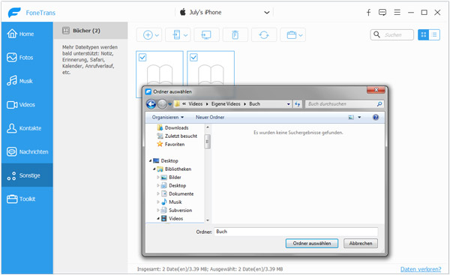Click the folder tree scrollbar thumb
Image resolution: width=450 pixels, height=275 pixels.
(x=208, y=142)
